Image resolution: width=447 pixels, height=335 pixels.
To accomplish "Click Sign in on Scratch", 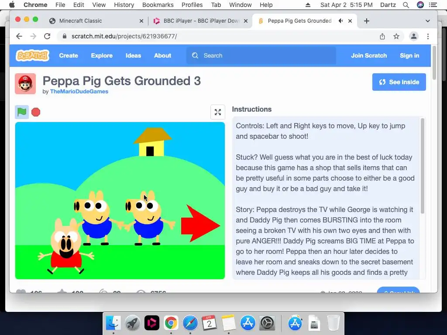I will tap(409, 55).
